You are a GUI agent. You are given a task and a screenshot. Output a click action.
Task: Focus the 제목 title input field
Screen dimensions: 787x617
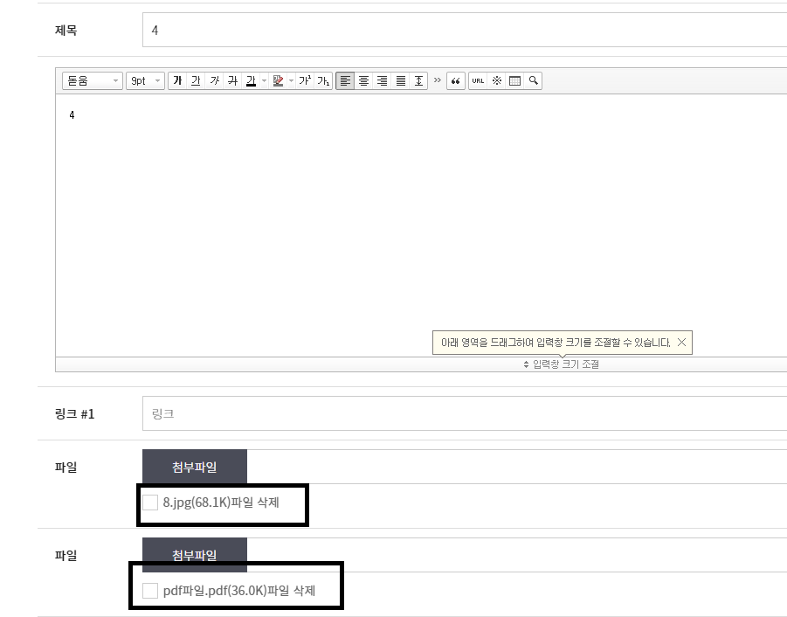(x=465, y=30)
